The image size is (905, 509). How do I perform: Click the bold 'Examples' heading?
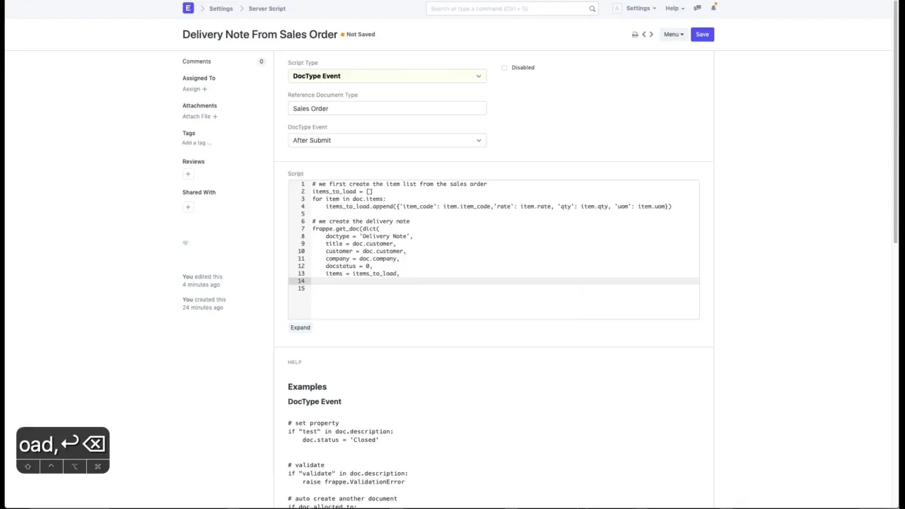coord(307,387)
